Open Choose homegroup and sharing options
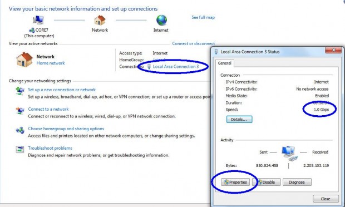This screenshot has width=345, height=207. pos(66,129)
